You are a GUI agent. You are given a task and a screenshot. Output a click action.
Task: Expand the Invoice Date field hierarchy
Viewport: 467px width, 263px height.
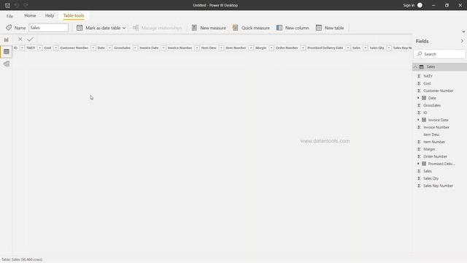[x=418, y=120]
